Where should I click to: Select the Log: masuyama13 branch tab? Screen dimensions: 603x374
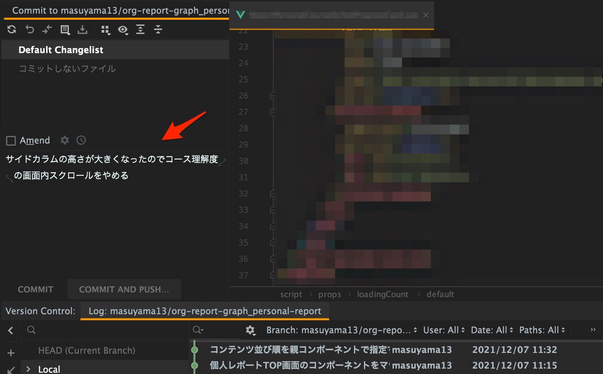tap(205, 311)
